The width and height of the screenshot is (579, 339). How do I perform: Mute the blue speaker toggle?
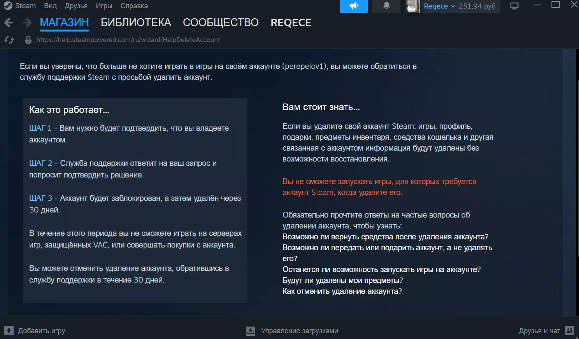[x=353, y=6]
